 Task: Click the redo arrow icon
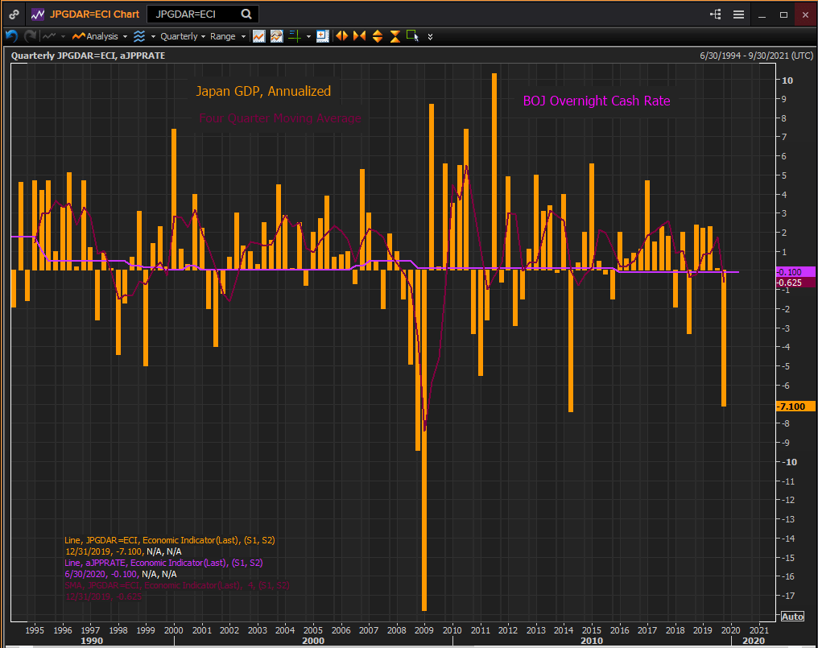(31, 36)
